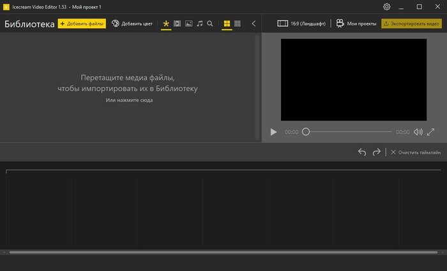Filter library by audio music note icon
Viewport: 447px width, 271px height.
coord(200,24)
